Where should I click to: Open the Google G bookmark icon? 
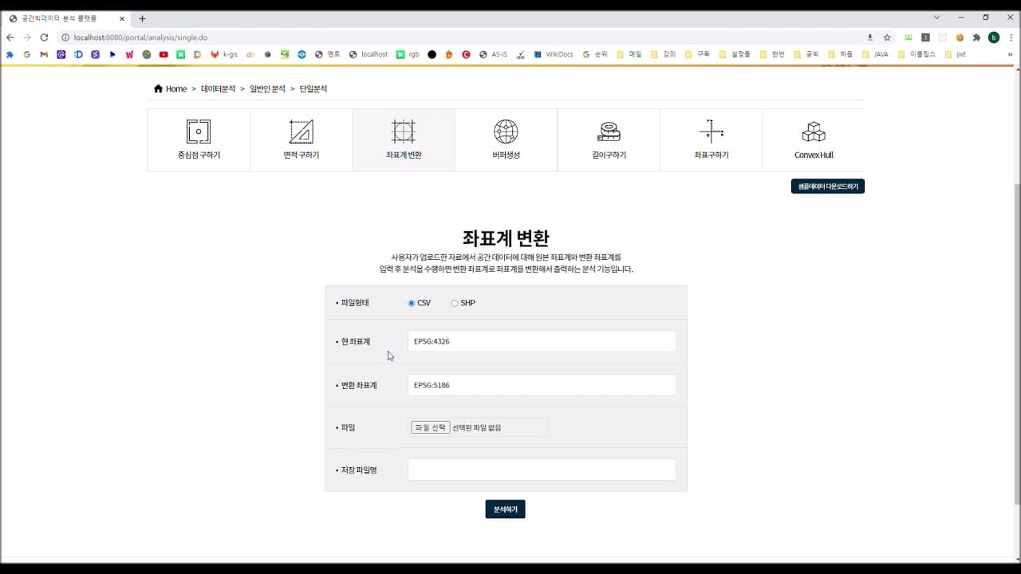(27, 54)
